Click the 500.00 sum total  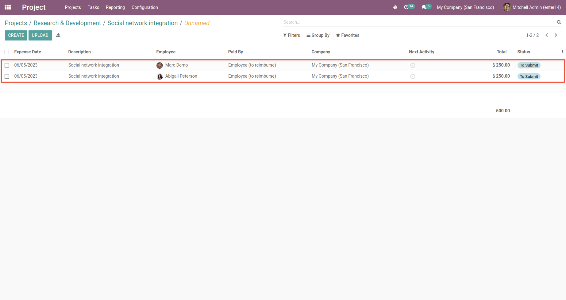[x=503, y=111]
